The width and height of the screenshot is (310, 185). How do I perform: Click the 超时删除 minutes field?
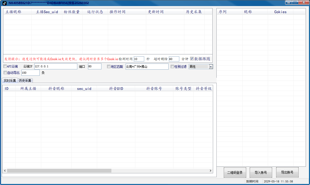point(174,59)
